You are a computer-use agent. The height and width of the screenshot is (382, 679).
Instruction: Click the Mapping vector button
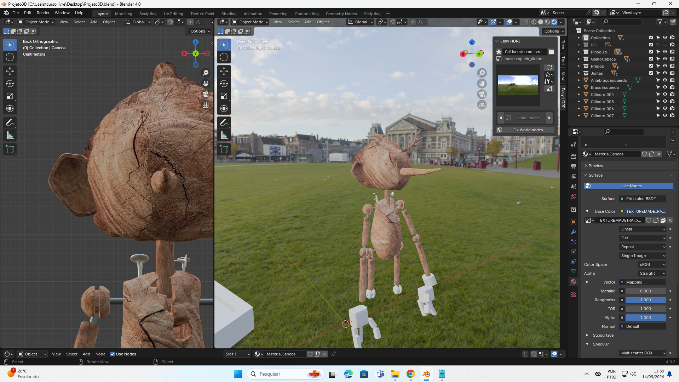pos(643,282)
